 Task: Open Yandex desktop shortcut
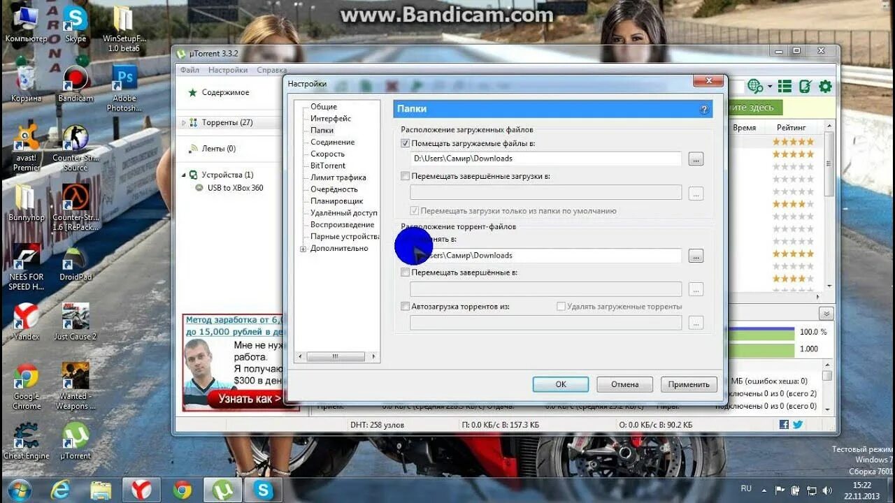(27, 322)
